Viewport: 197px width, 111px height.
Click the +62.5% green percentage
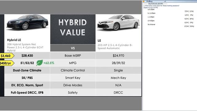point(49,63)
